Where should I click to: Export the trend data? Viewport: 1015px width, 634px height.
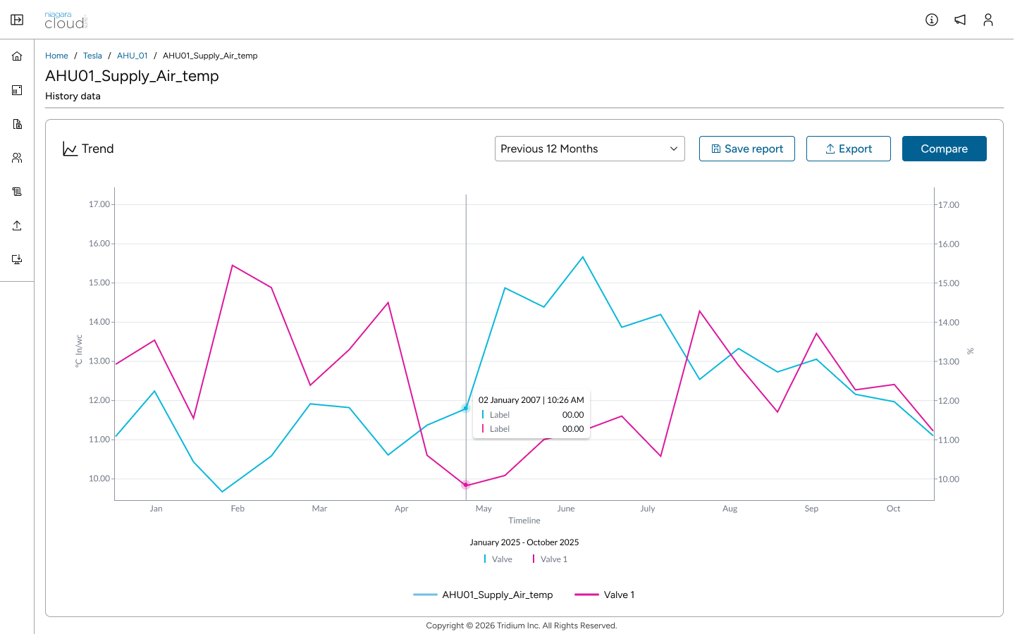849,149
